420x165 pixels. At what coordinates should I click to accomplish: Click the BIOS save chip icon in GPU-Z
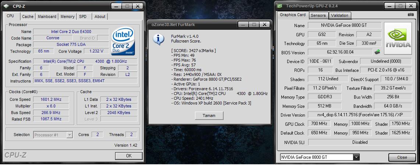click(377, 51)
